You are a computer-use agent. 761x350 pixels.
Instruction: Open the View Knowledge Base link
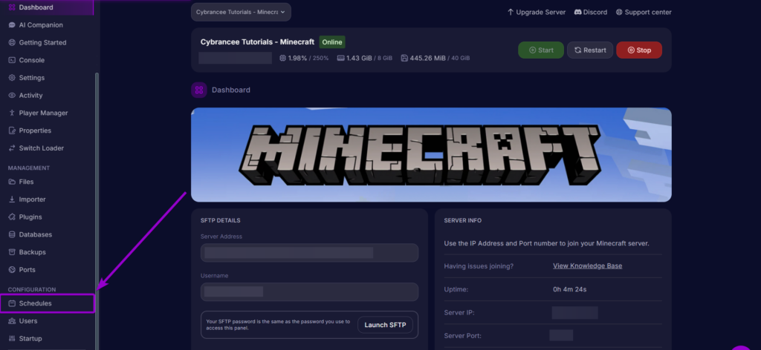tap(587, 266)
